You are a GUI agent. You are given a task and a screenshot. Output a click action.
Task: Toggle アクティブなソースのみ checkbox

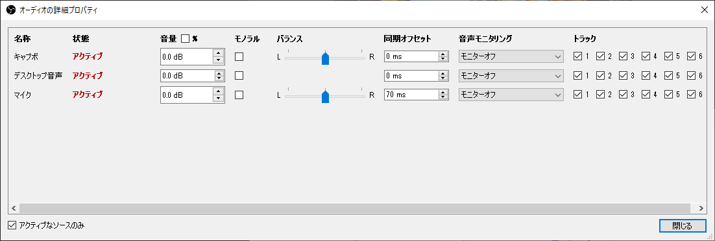pos(12,225)
